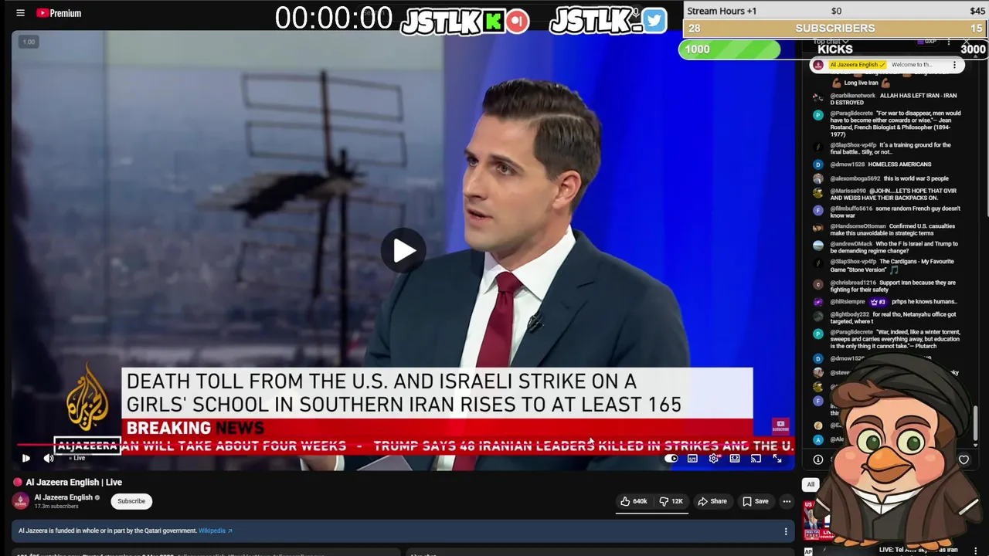
Task: Click the green KICKS progress bar
Action: tap(729, 49)
